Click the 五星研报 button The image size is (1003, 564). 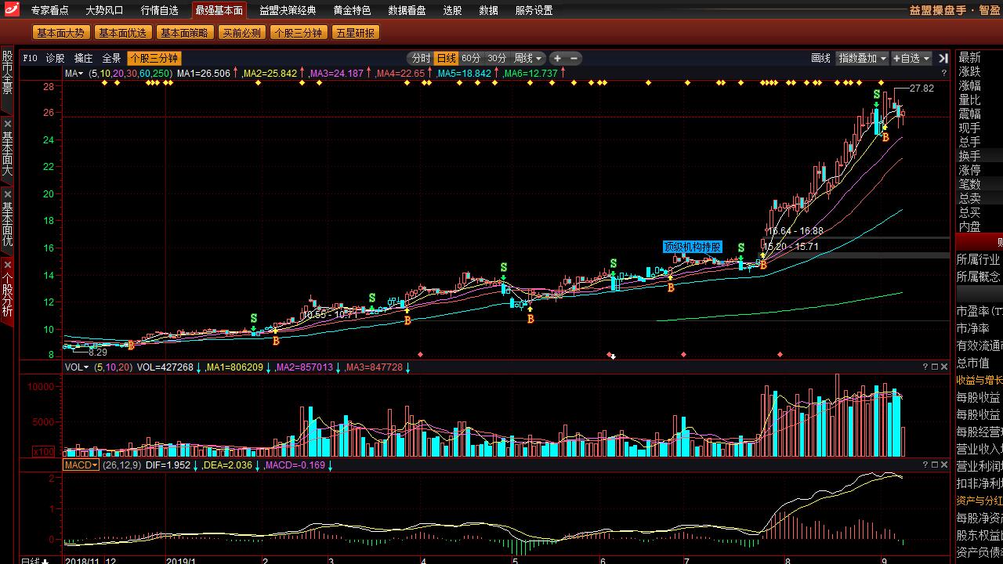pyautogui.click(x=356, y=33)
